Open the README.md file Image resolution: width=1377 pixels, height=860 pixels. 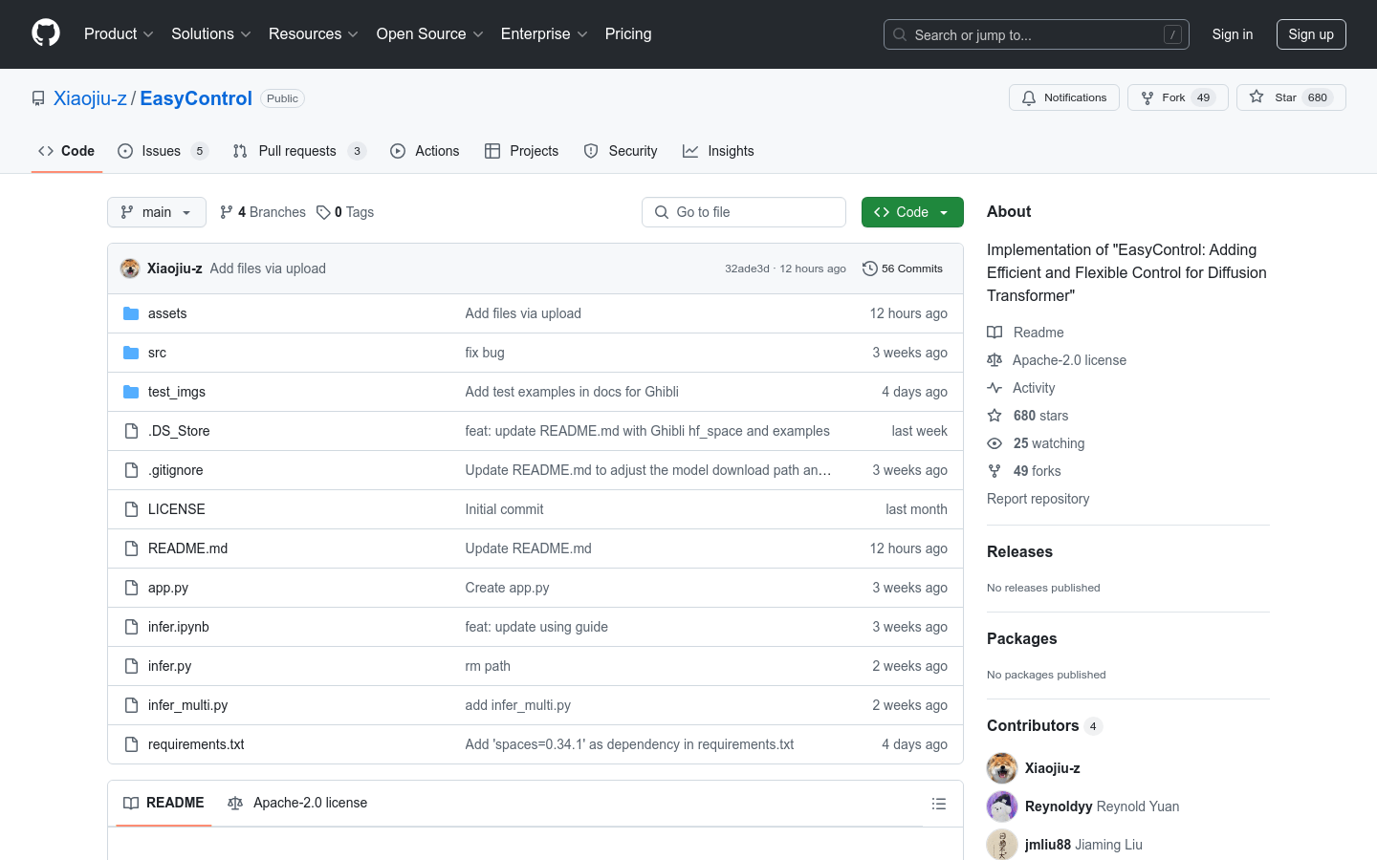click(187, 548)
